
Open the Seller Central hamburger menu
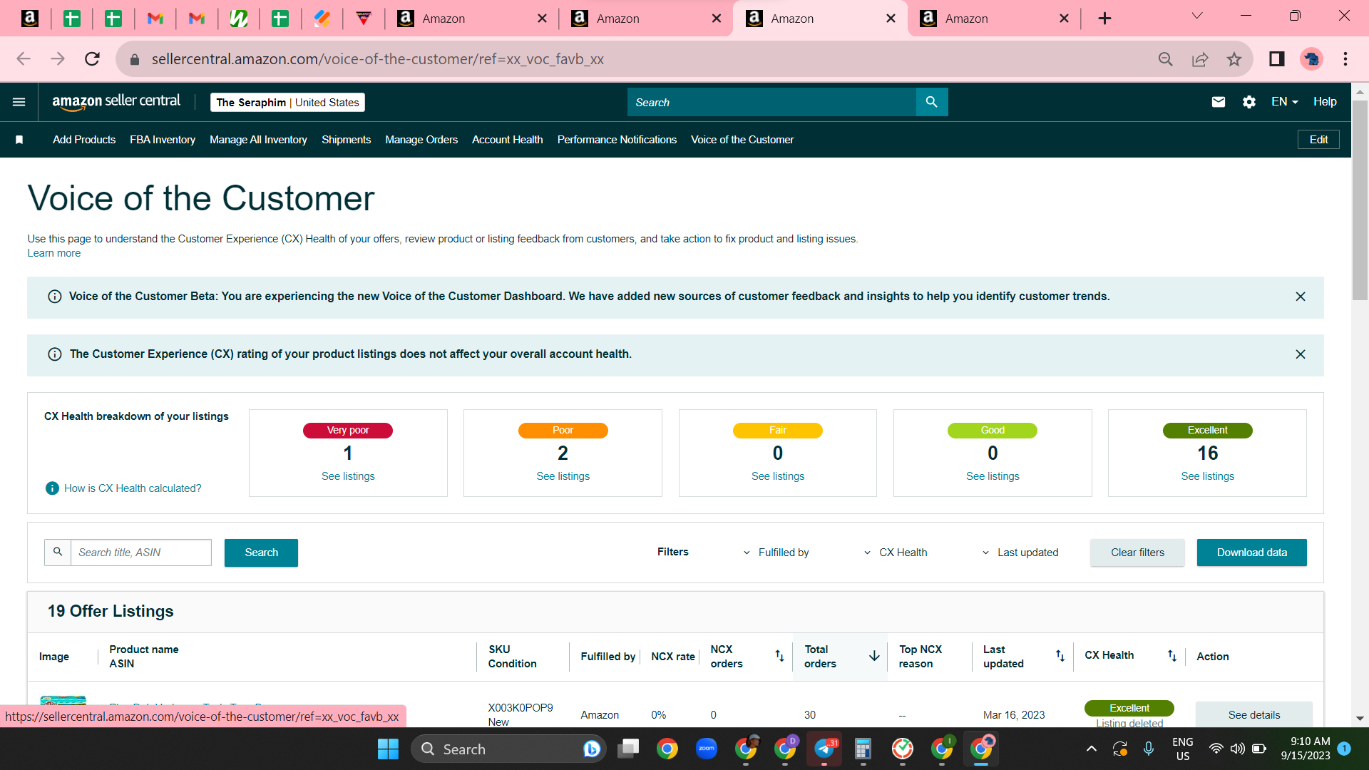point(19,102)
